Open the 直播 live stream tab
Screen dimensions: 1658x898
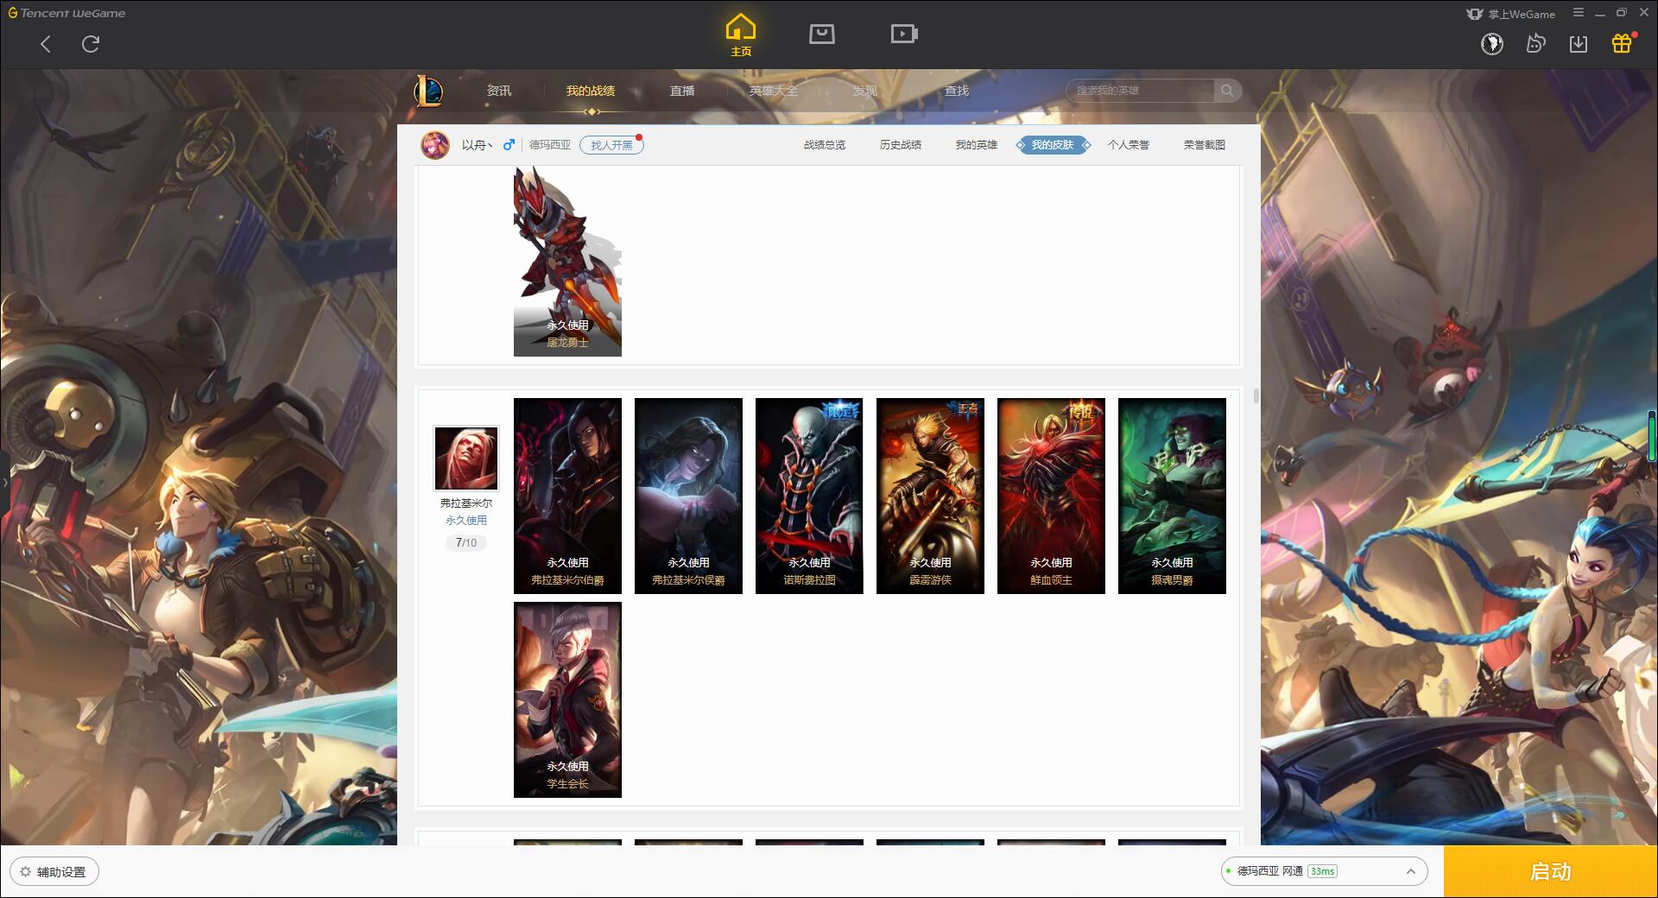click(x=682, y=91)
